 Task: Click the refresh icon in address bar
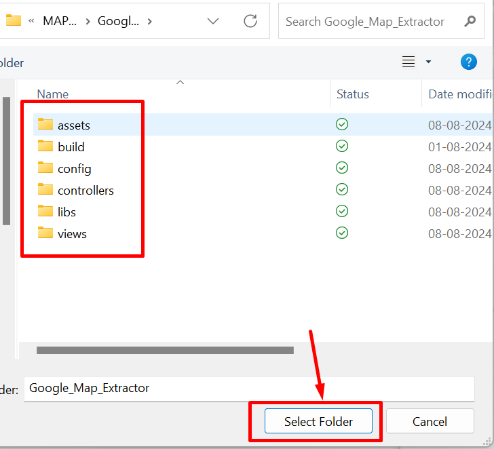[250, 21]
